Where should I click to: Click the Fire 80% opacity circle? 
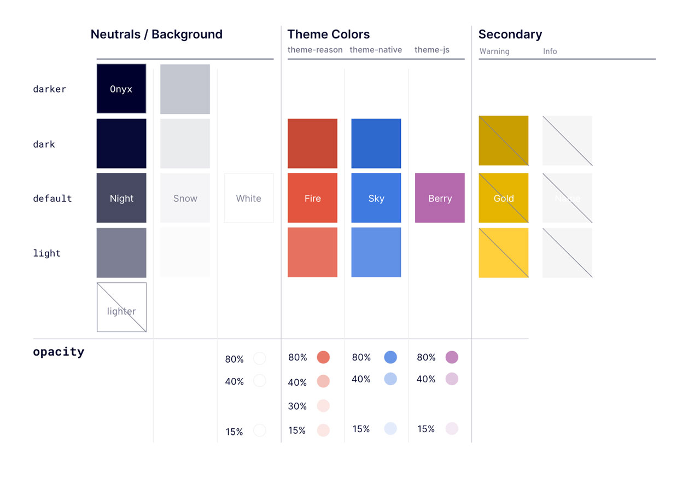(323, 357)
